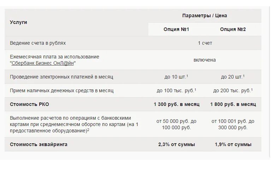Select the 1 800 руб. в месяц price
This screenshot has width=272, height=176.
pyautogui.click(x=233, y=104)
